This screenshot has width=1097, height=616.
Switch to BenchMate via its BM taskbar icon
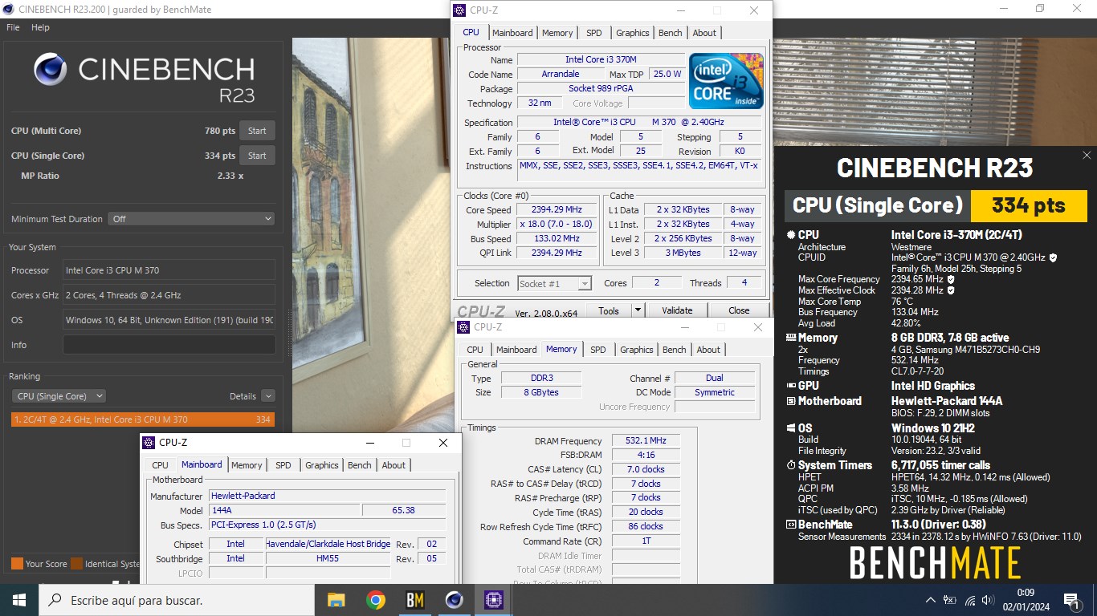point(414,600)
